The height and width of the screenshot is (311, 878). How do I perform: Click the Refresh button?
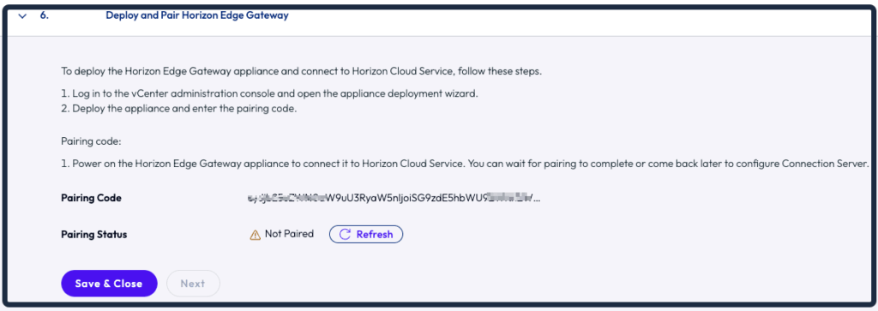click(x=365, y=235)
